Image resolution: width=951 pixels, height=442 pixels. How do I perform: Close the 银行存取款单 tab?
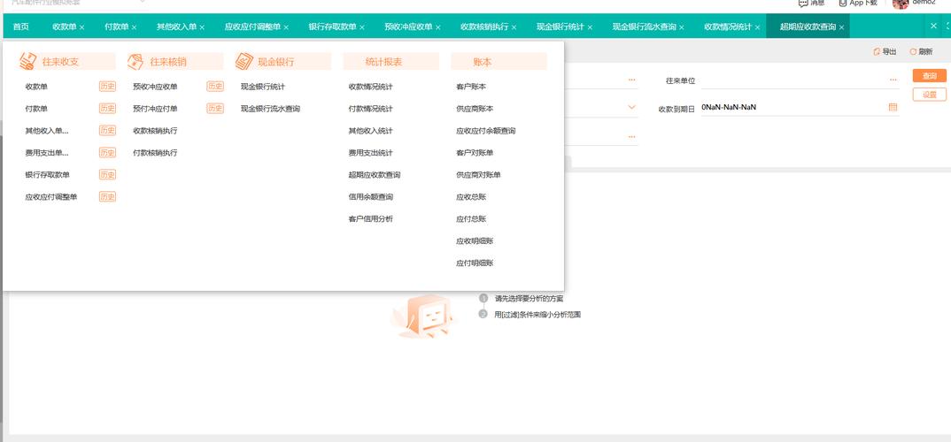point(362,27)
